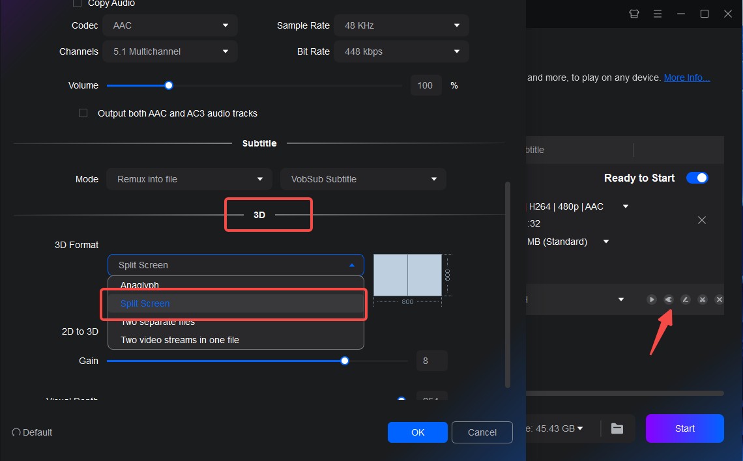Open advanced settings wrench icon in task row

[x=669, y=299]
